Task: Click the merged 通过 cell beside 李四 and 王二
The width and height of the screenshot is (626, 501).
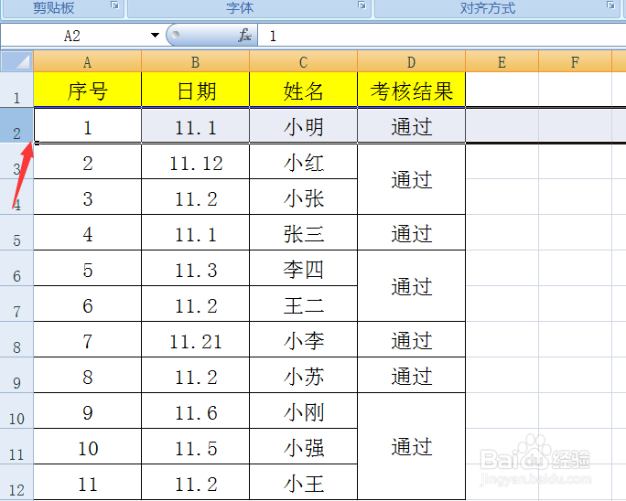Action: point(411,286)
